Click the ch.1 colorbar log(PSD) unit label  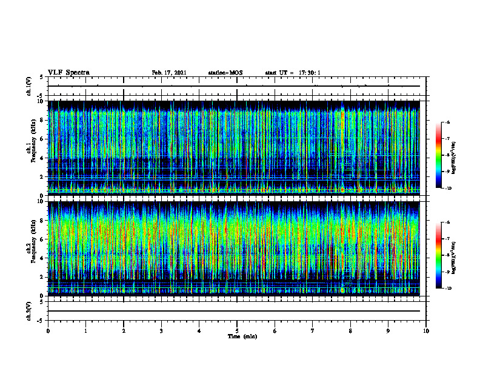point(454,158)
